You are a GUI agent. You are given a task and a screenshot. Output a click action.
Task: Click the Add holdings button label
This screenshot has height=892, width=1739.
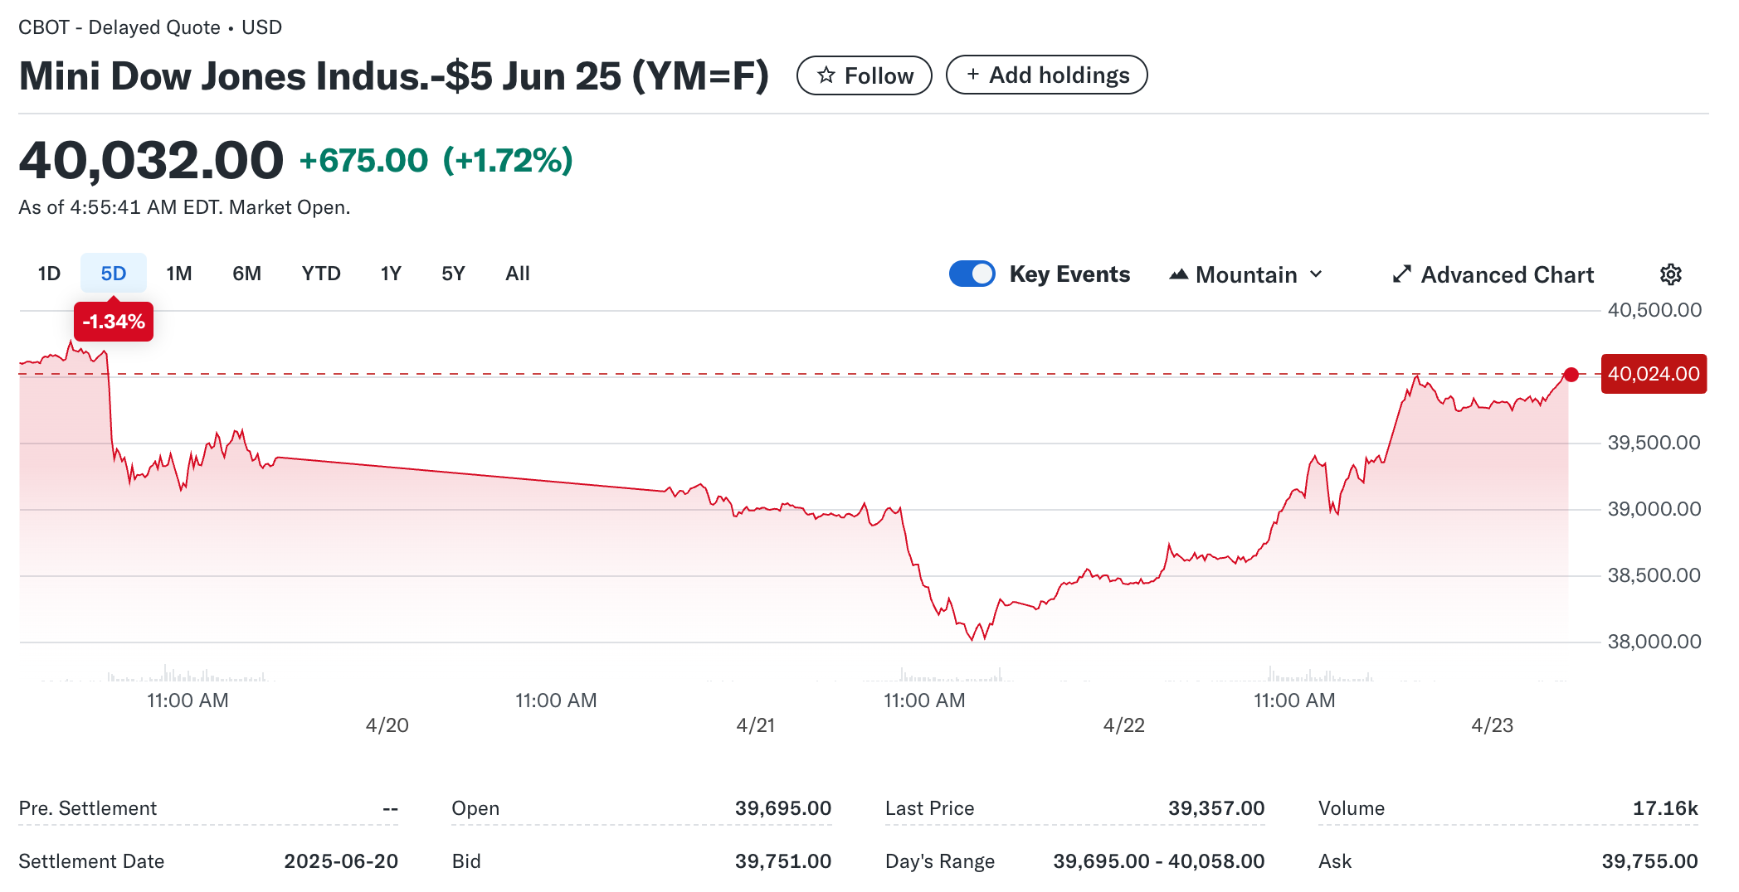click(x=1059, y=75)
